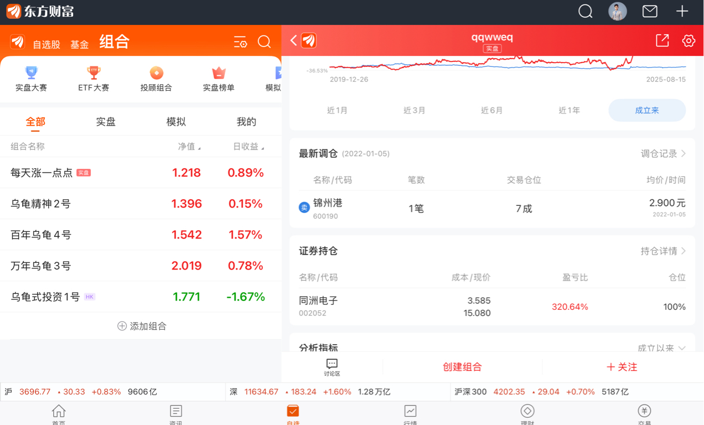Select 近1月 chart range
Image resolution: width=704 pixels, height=425 pixels.
click(x=337, y=110)
